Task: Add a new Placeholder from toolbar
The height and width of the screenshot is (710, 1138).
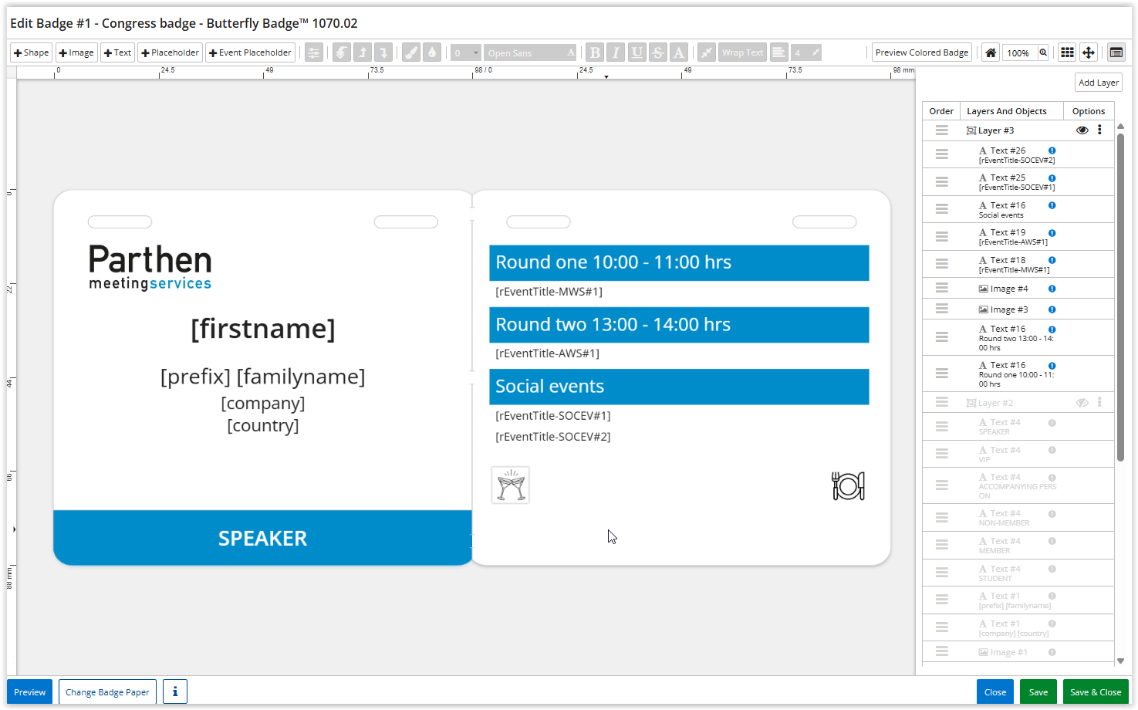Action: [x=170, y=52]
